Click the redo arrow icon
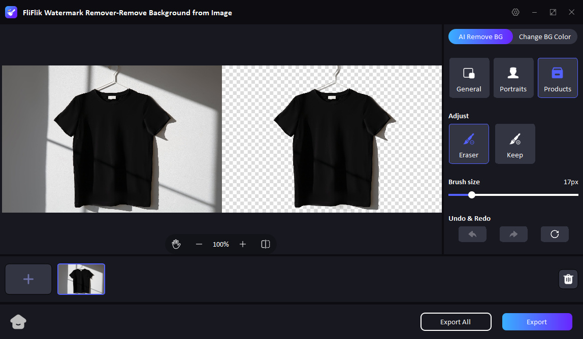The height and width of the screenshot is (339, 583). point(513,234)
